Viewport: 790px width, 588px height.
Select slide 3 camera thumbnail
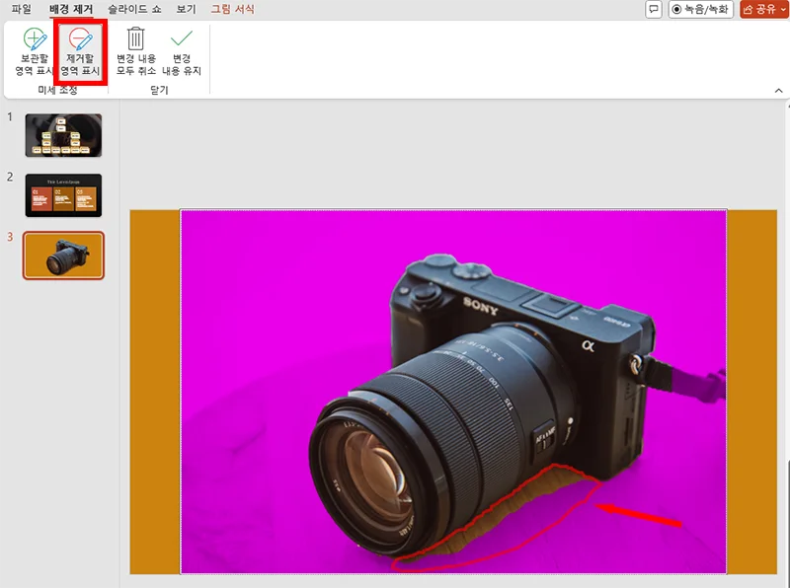point(63,256)
